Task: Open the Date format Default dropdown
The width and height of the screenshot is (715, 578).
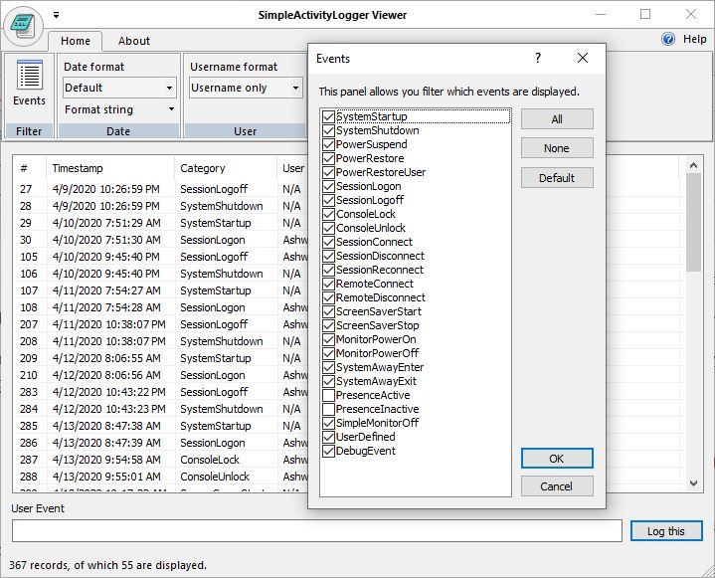Action: click(x=118, y=88)
